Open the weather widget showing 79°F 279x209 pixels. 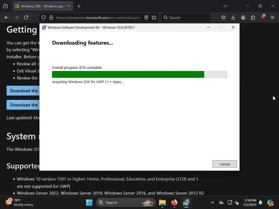coord(20,202)
